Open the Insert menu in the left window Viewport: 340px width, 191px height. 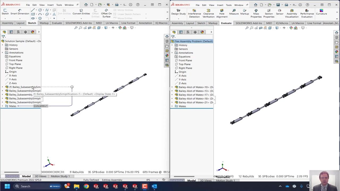(x=50, y=5)
